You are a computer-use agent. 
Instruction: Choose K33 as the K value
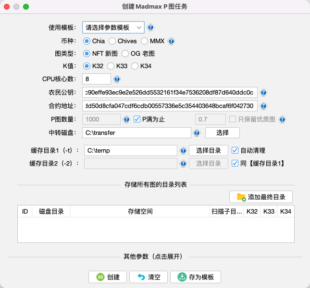click(111, 66)
